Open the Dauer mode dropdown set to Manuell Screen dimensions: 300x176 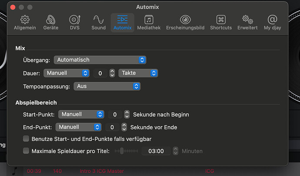[67, 73]
